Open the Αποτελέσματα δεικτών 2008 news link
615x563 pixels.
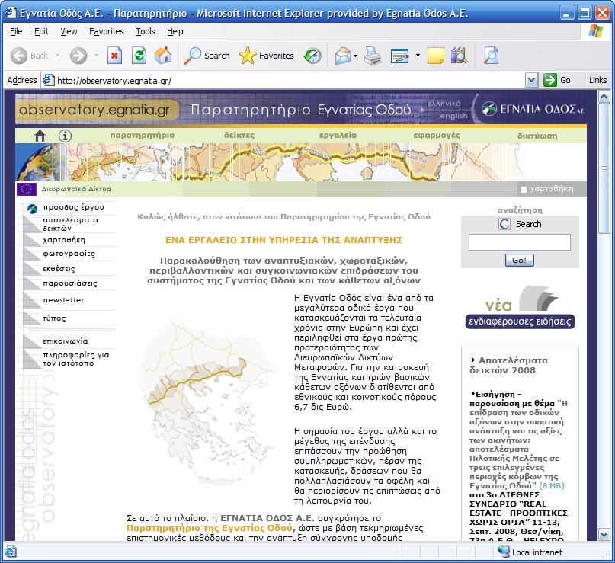coord(509,365)
